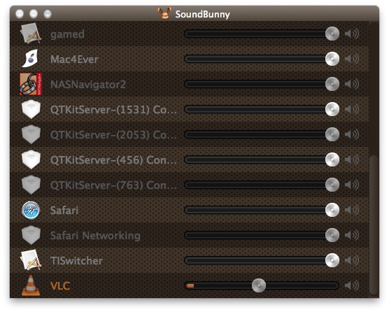Select the Safari label
The width and height of the screenshot is (389, 312).
pos(64,211)
